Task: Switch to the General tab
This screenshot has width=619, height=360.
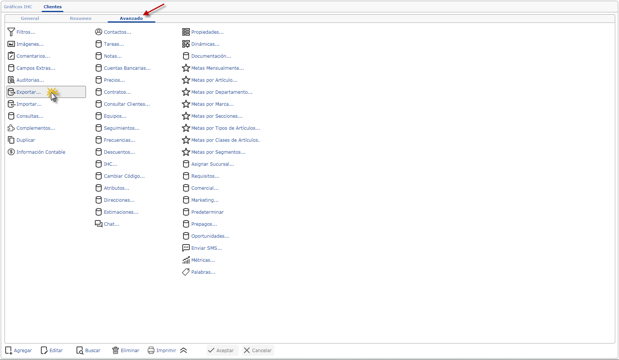Action: [30, 18]
